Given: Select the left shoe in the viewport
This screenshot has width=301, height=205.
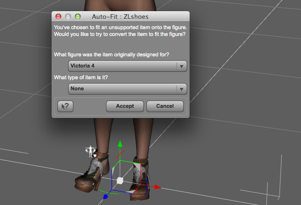Looking at the screenshot, I should click(91, 173).
